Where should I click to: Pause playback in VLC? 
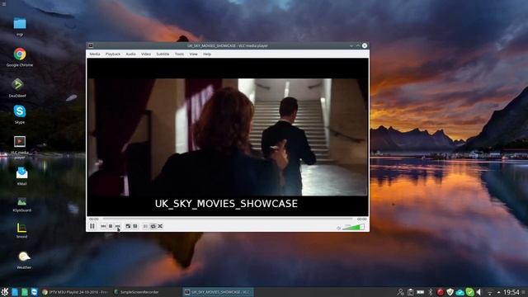tap(92, 226)
